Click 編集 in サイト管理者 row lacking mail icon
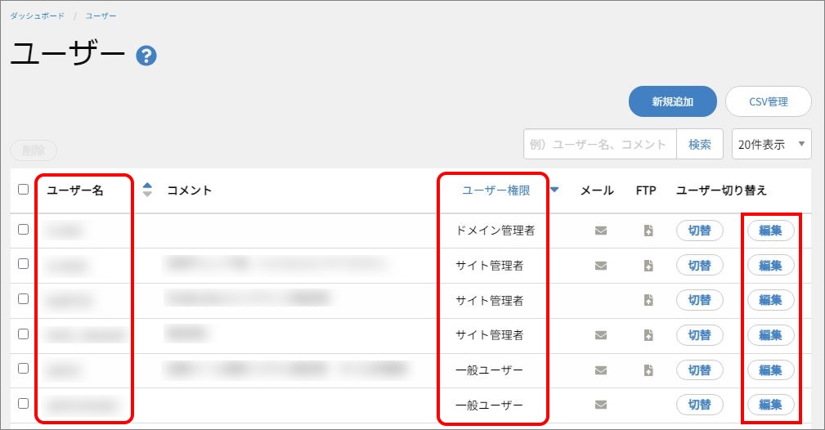Viewport: 825px width, 430px height. [x=770, y=300]
